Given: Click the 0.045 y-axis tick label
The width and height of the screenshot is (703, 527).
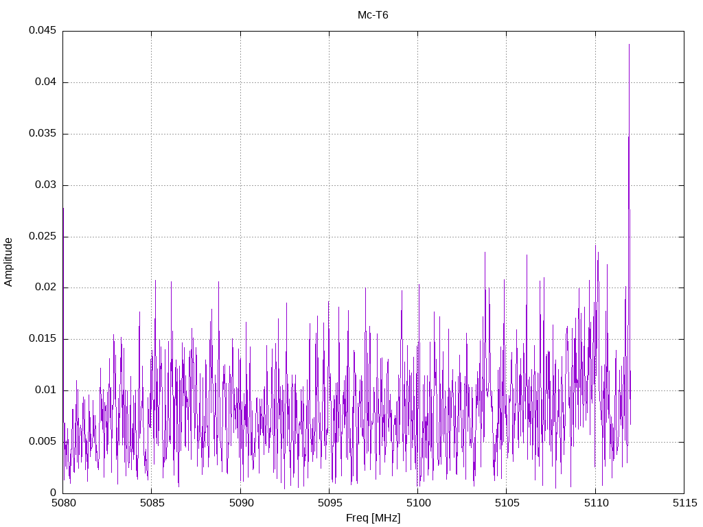Looking at the screenshot, I should pos(42,31).
